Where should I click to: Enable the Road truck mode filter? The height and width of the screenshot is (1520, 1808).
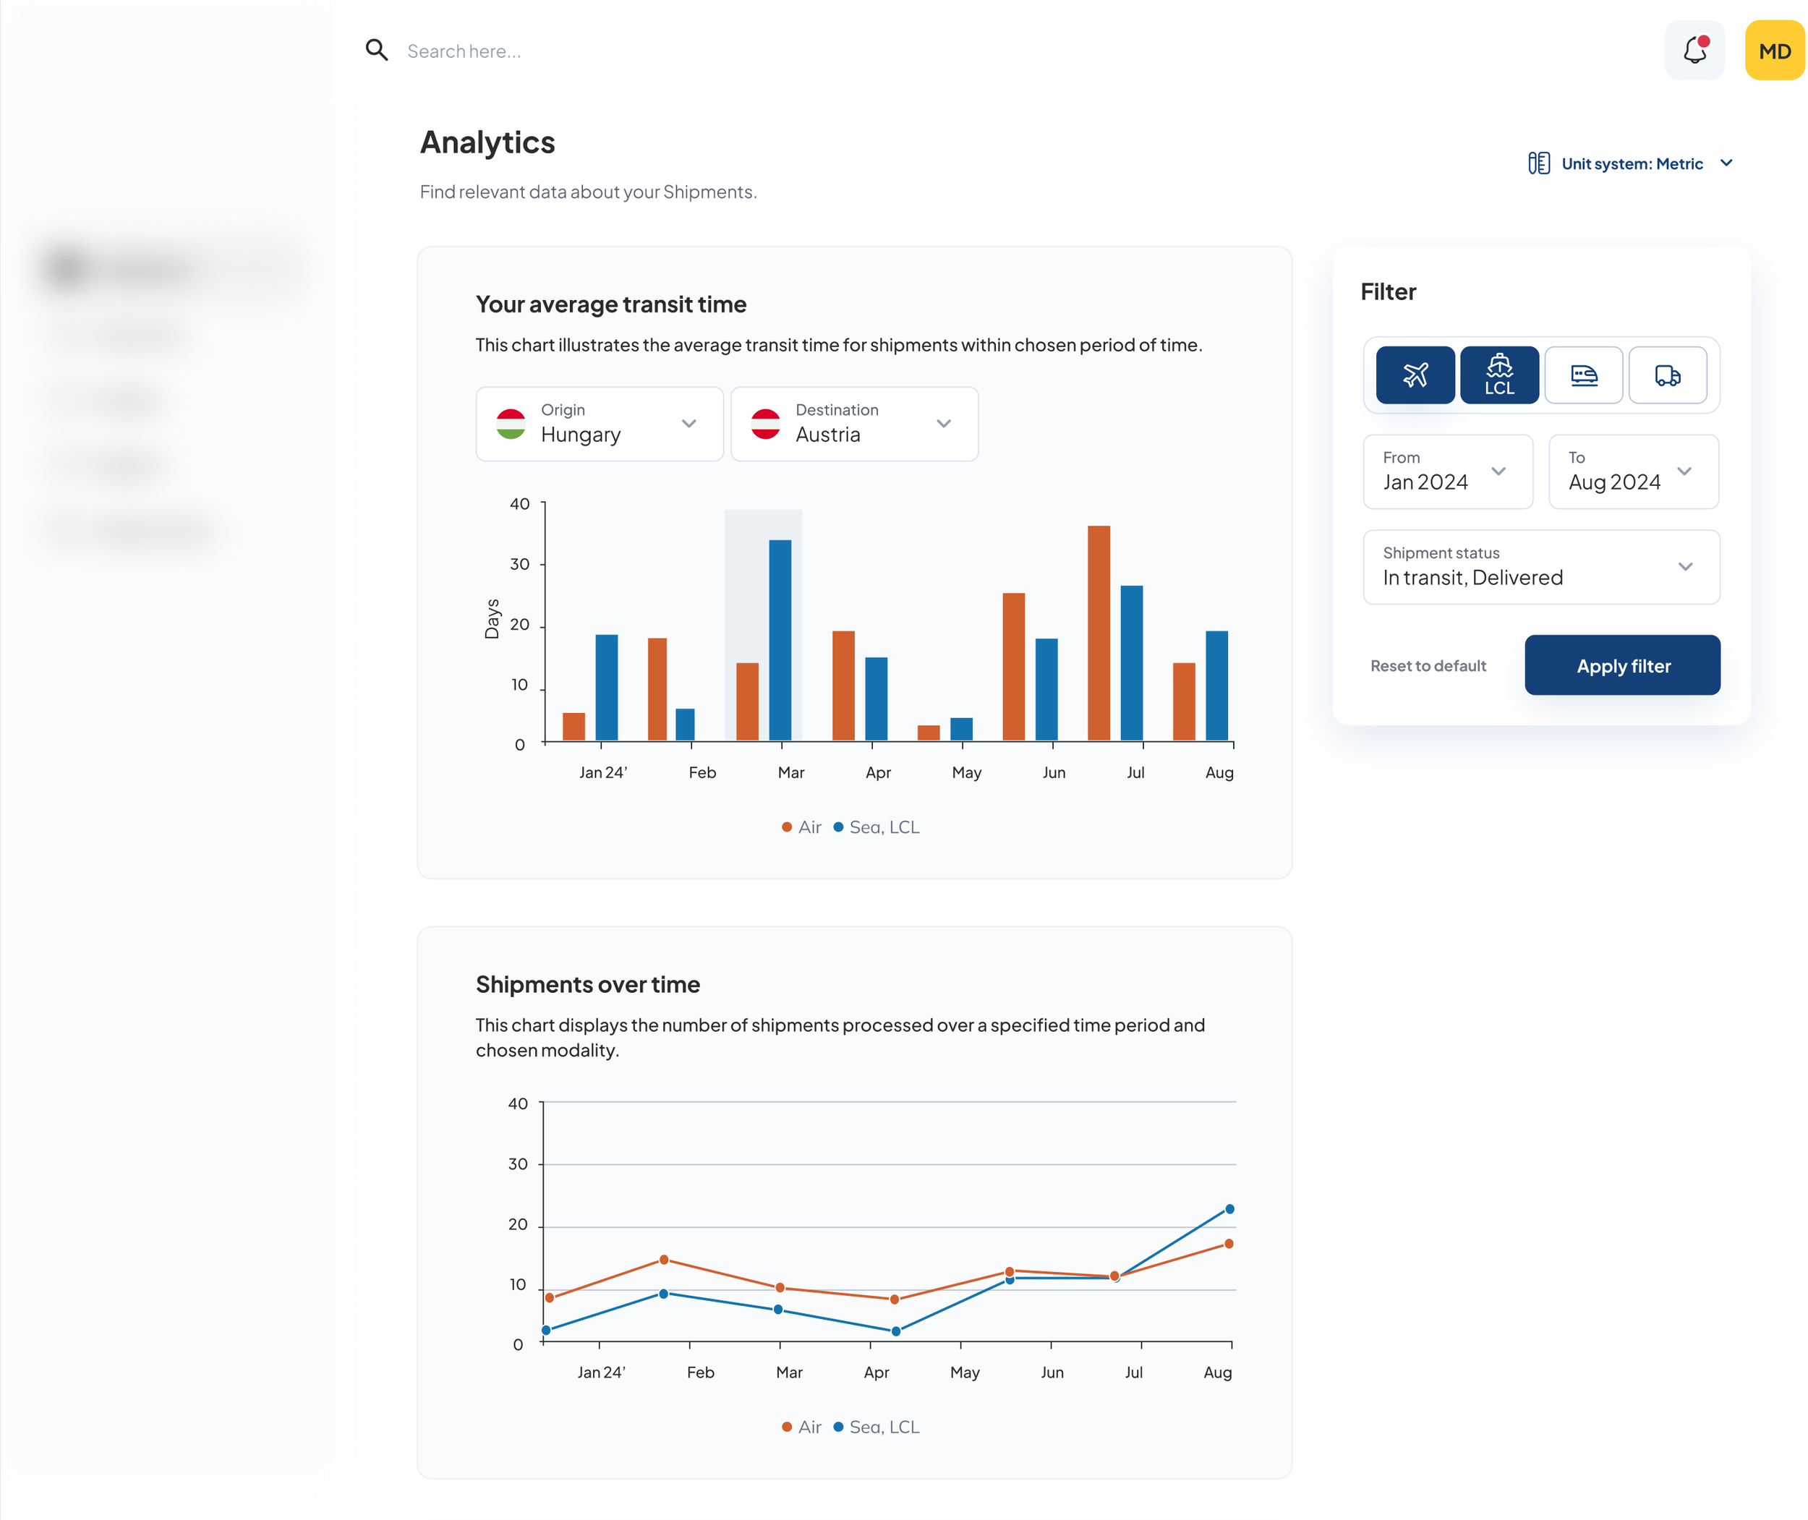(x=1667, y=375)
